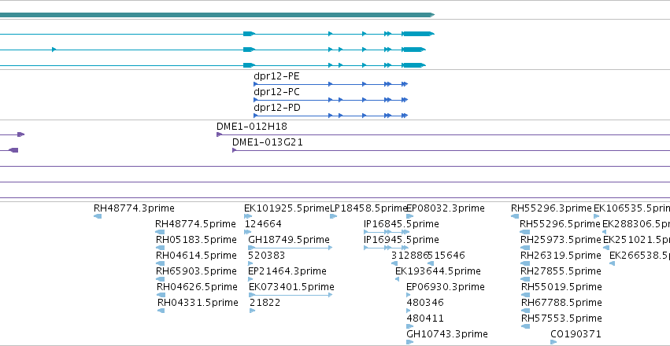Select the GH10743.3prime EST label
The image size is (670, 346).
(447, 334)
